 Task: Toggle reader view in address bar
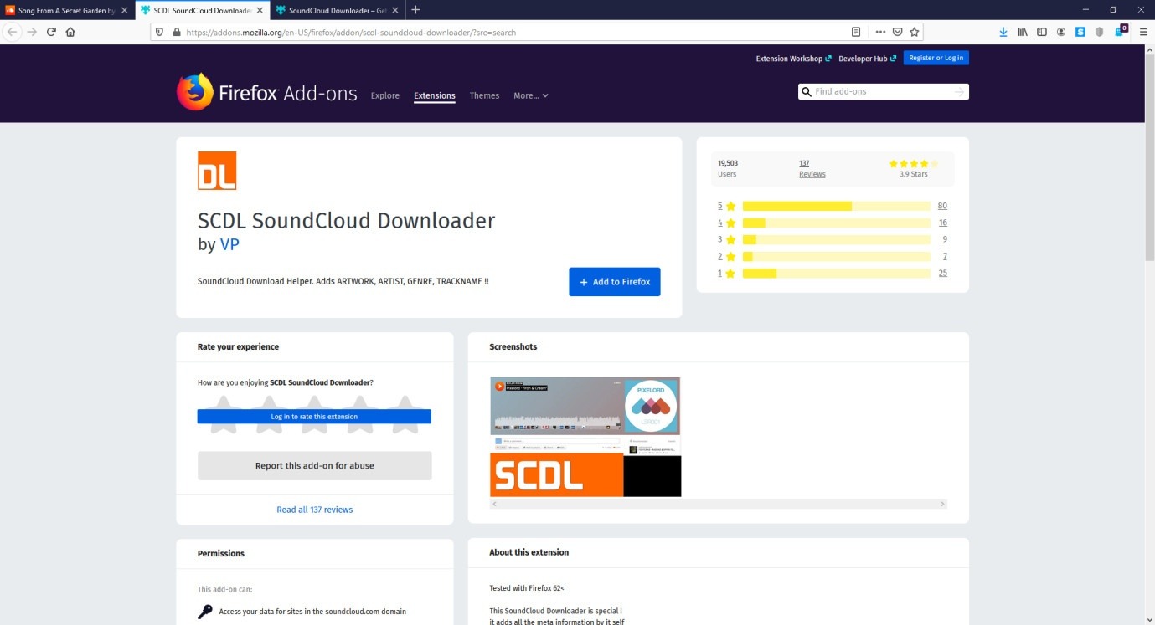coord(855,32)
